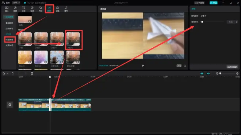Collapse the transition effects category header
This screenshot has width=241, height=135.
point(9,17)
